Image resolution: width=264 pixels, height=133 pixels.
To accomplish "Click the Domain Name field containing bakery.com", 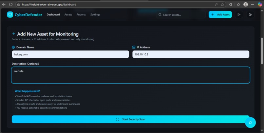I will [x=70, y=54].
